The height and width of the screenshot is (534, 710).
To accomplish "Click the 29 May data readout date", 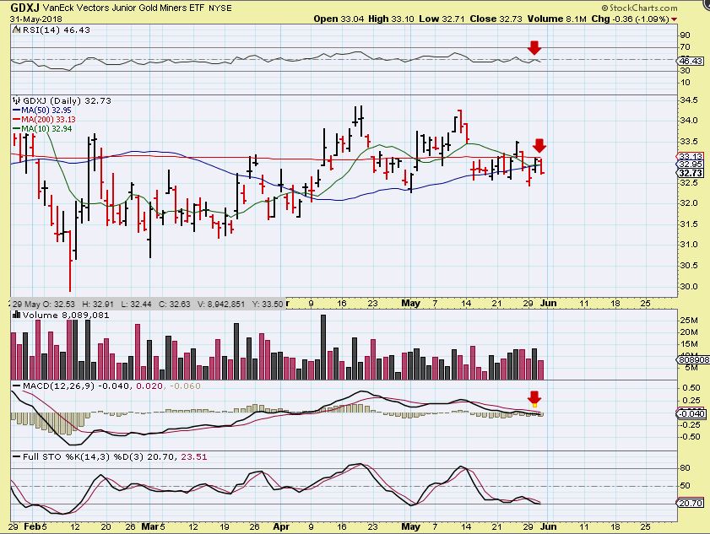I will tap(26, 304).
